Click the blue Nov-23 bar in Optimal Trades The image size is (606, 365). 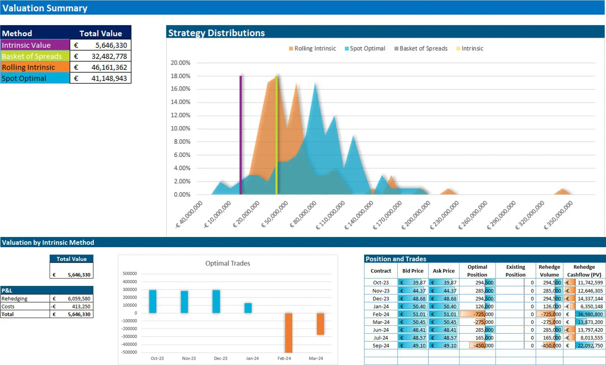click(185, 302)
